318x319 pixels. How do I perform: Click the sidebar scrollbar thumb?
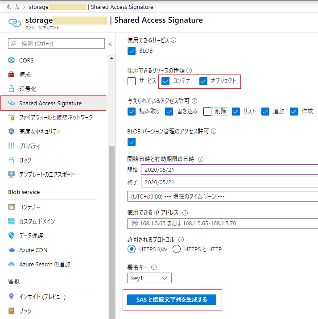pos(112,232)
